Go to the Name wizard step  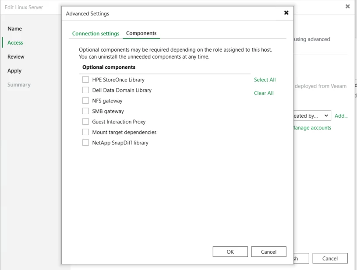tap(14, 28)
